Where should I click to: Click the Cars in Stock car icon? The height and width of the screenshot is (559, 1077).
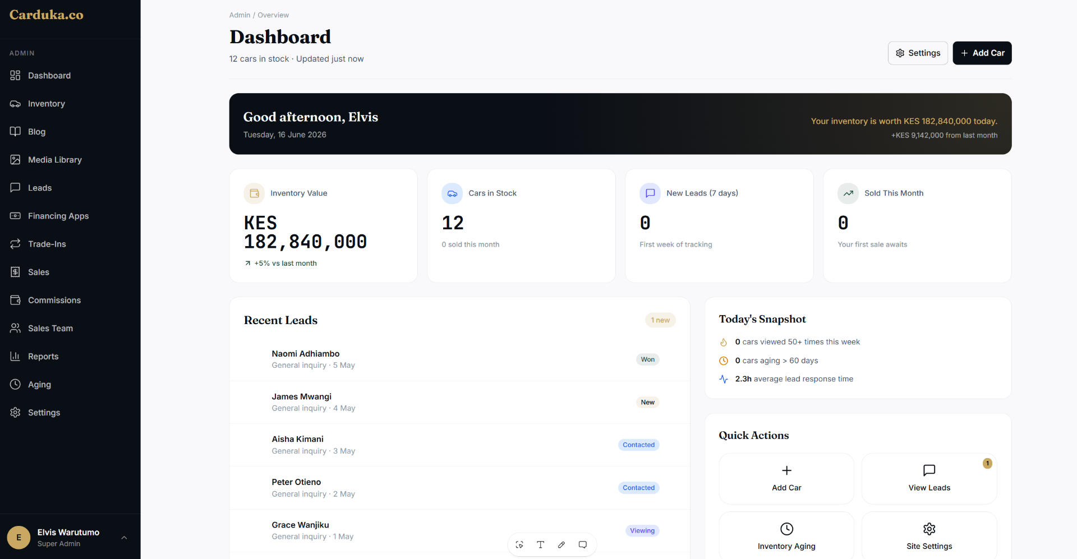pos(452,193)
